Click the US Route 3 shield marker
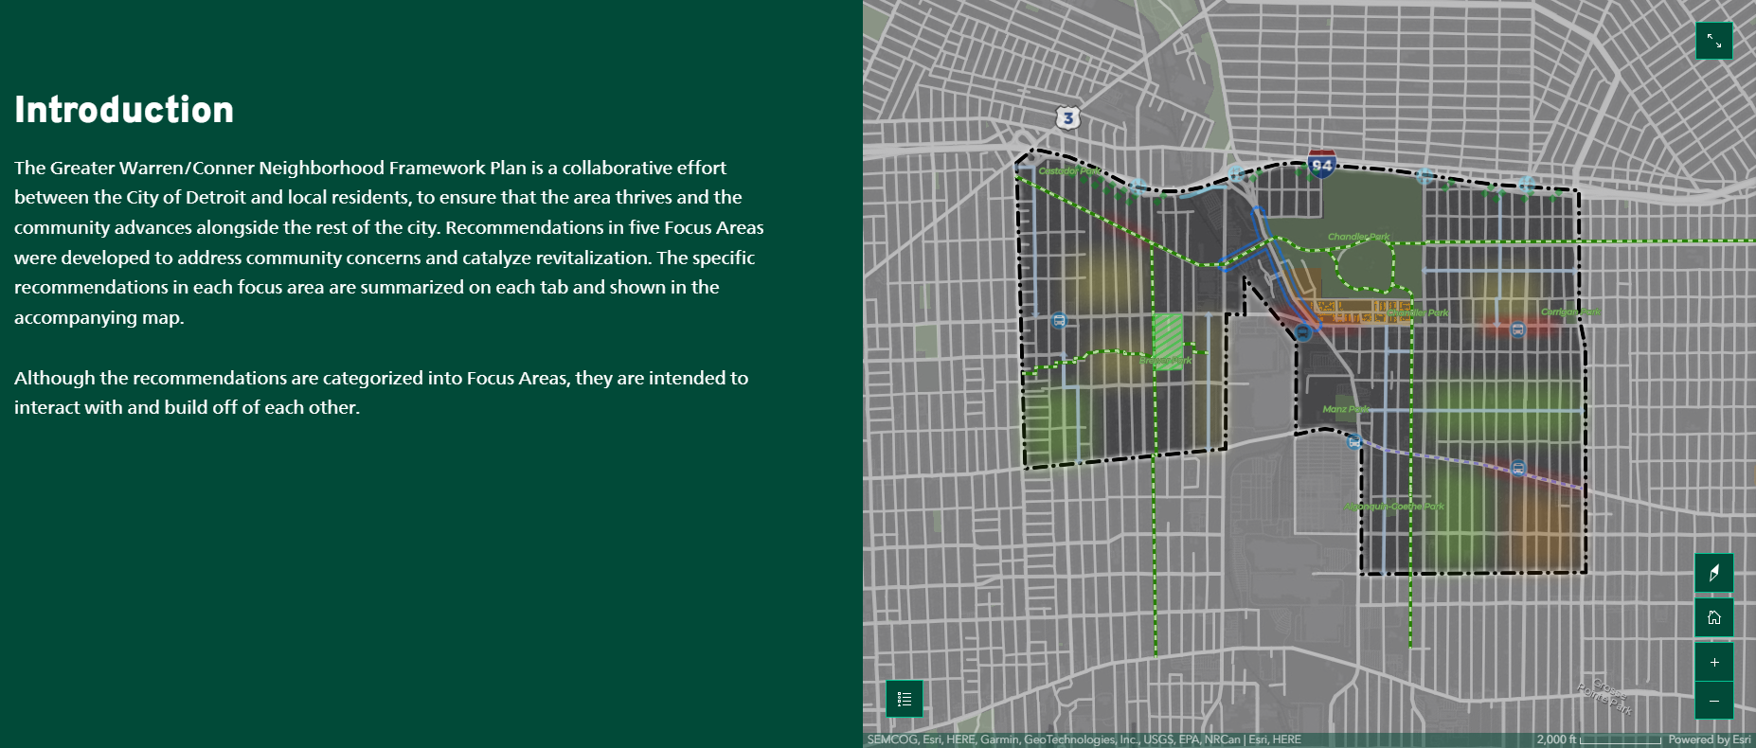This screenshot has height=748, width=1756. pos(1068,117)
